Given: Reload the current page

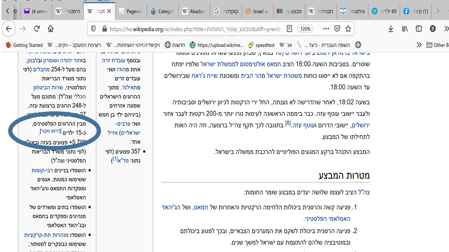Looking at the screenshot, I should click(37, 29).
